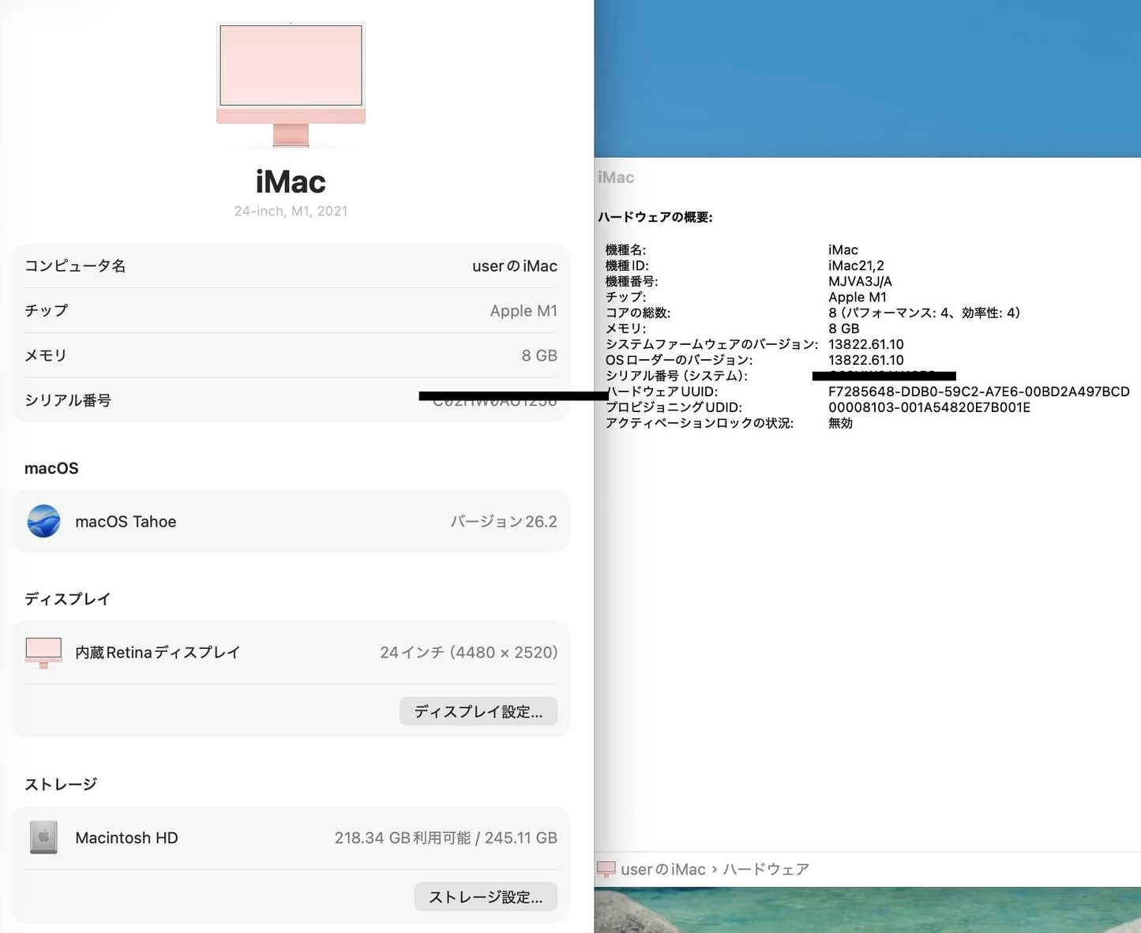Click the pink iMac illustration at top

tap(291, 84)
